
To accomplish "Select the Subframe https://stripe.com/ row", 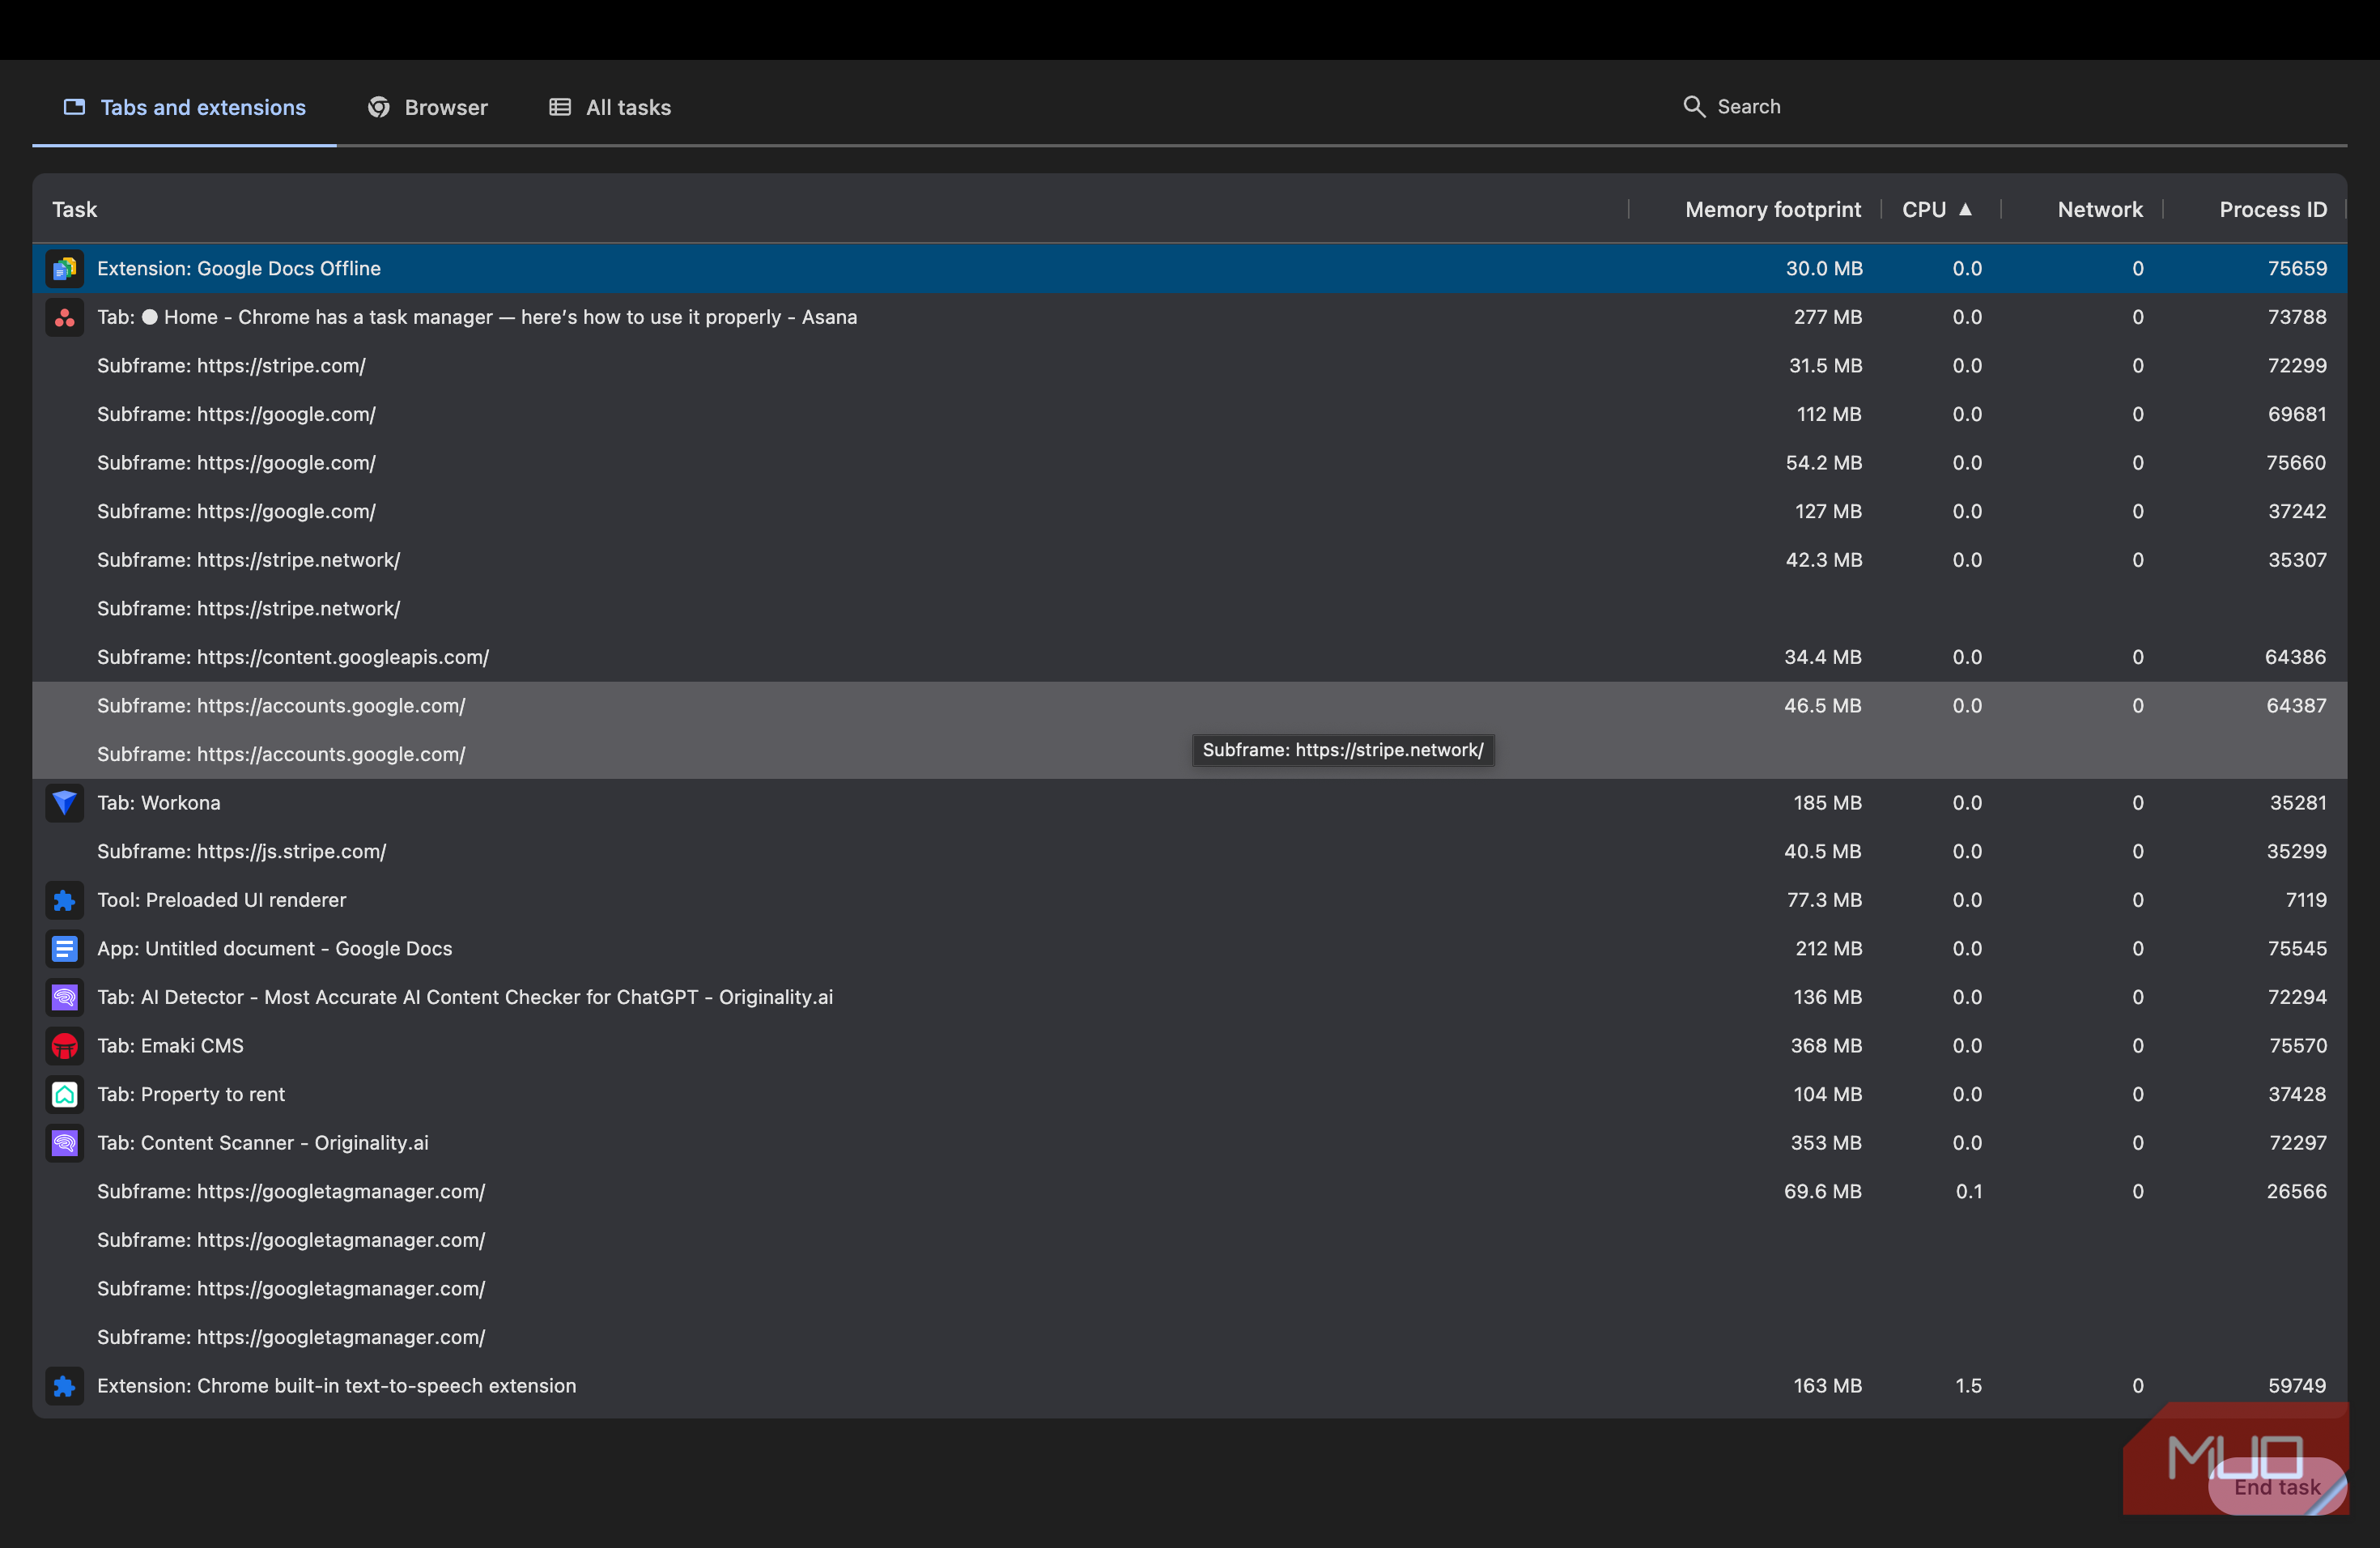I will pos(1190,366).
